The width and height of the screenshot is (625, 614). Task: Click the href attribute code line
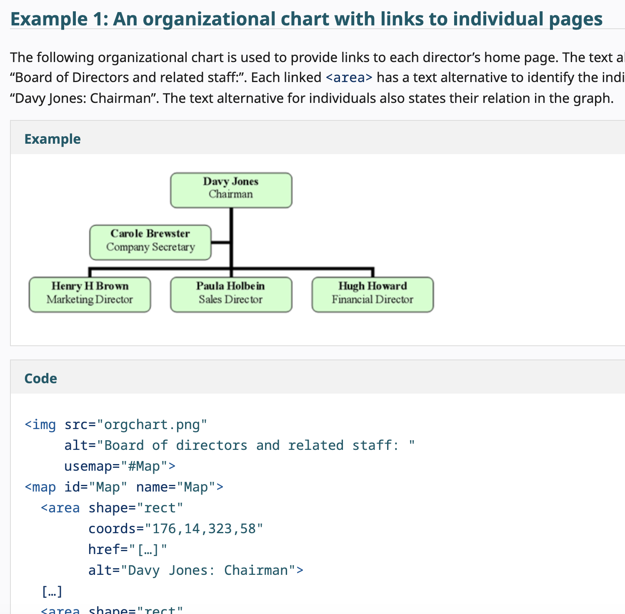127,549
